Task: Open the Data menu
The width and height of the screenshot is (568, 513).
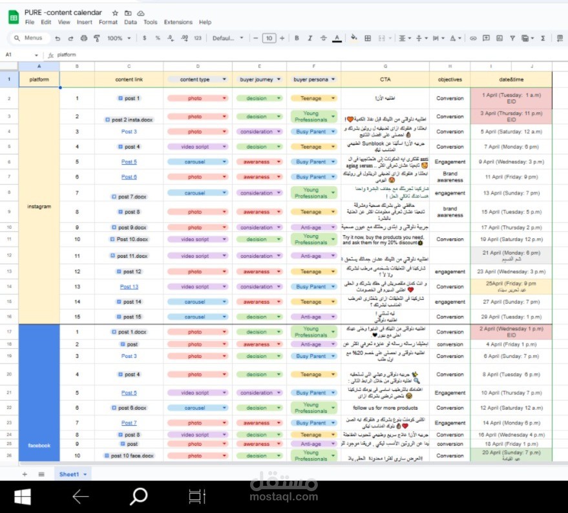Action: (131, 22)
